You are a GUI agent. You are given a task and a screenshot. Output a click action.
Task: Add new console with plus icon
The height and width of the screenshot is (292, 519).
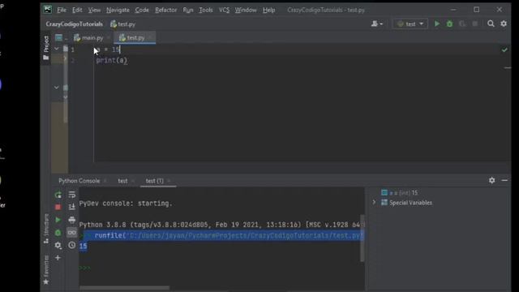(58, 258)
